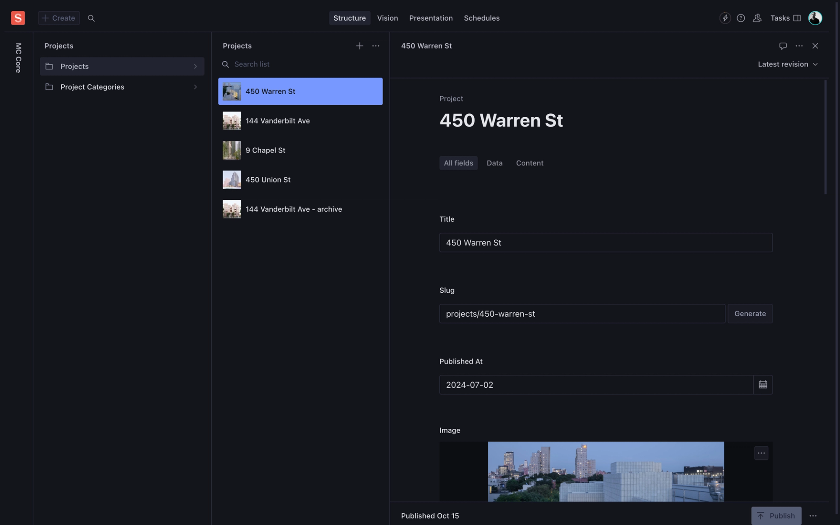
Task: Add a new project with plus icon
Action: click(x=359, y=46)
